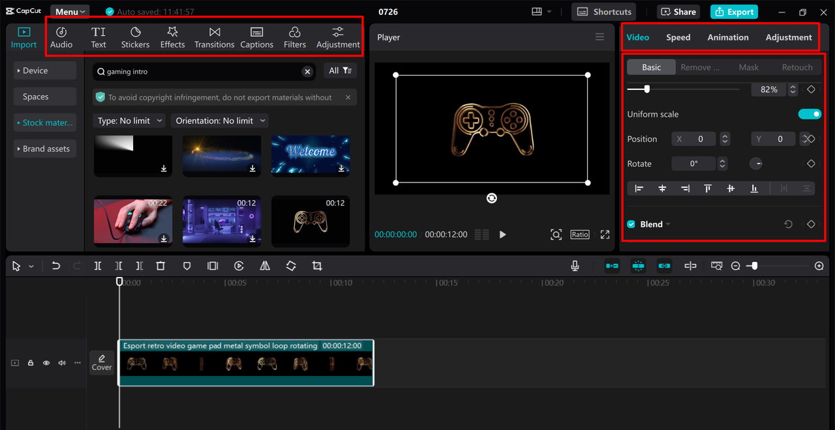The width and height of the screenshot is (835, 430).
Task: Open Spaces in the sidebar
Action: click(x=45, y=96)
